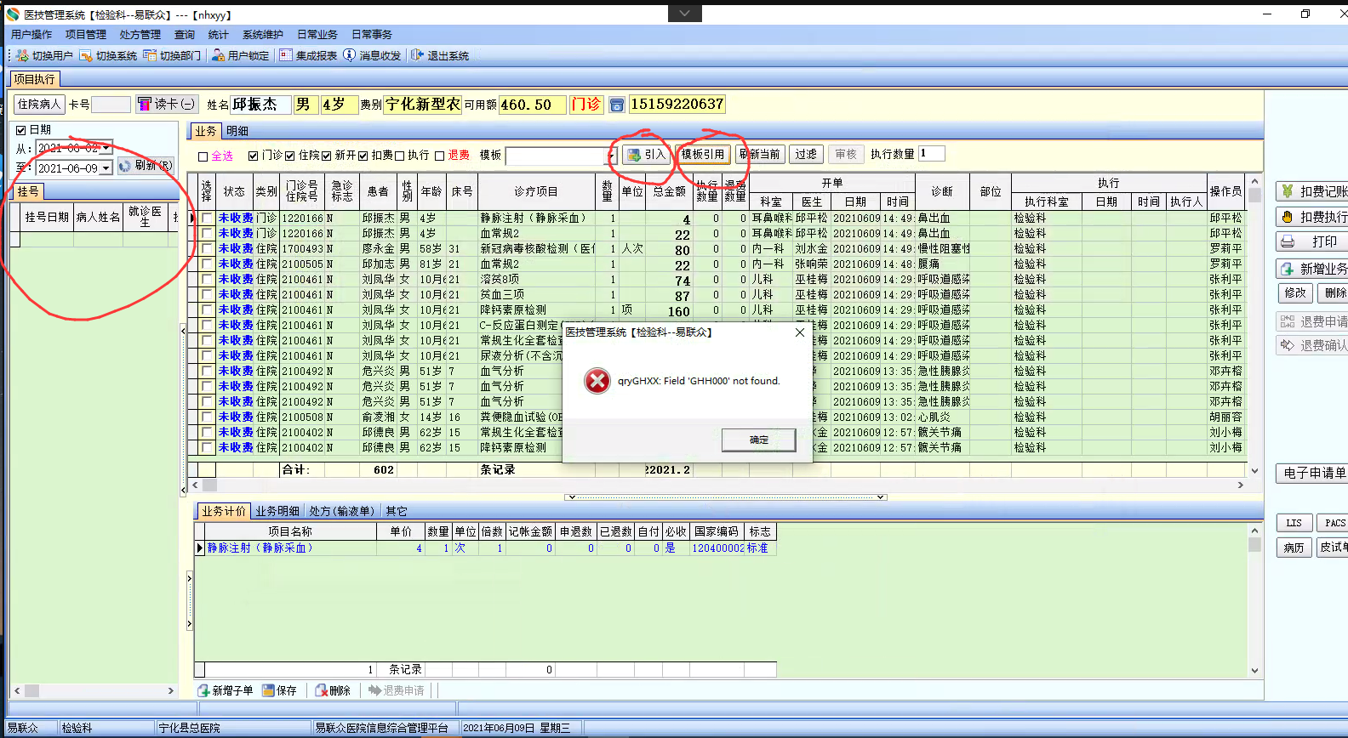Click the 修改 modify button
The image size is (1348, 738).
click(1294, 293)
